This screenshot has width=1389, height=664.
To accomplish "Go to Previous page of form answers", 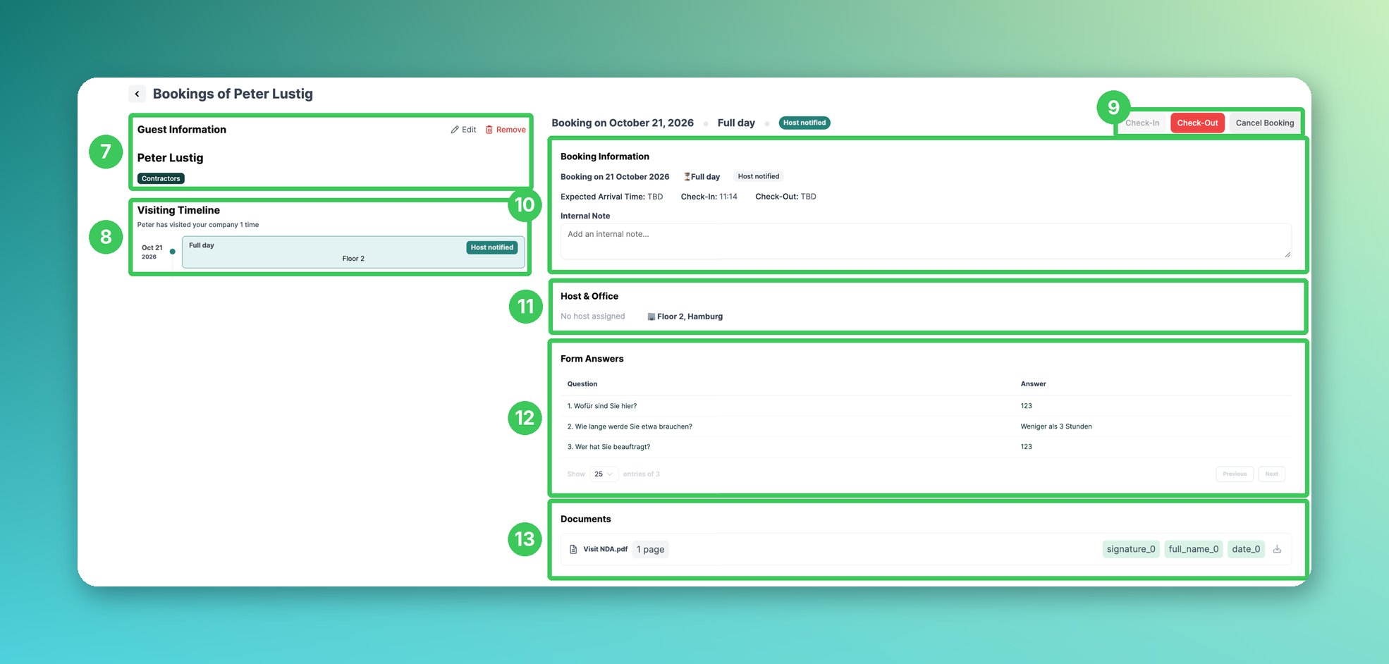I will coord(1235,474).
